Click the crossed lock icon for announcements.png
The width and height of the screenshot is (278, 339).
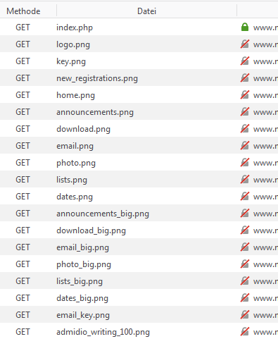[245, 111]
